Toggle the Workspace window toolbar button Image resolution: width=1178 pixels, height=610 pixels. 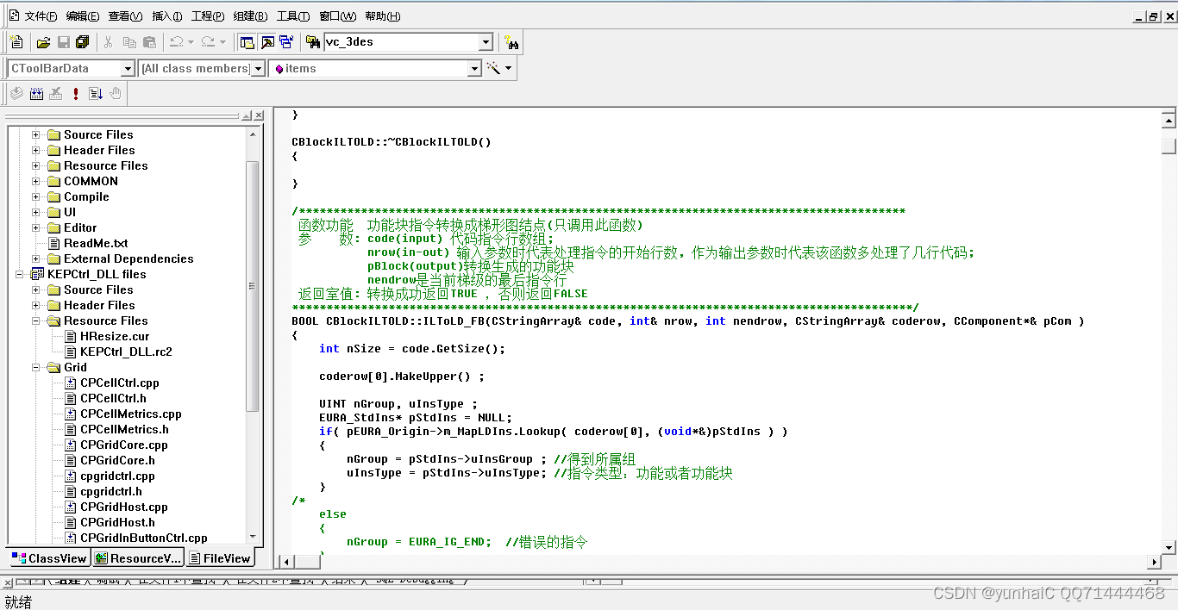pyautogui.click(x=247, y=42)
